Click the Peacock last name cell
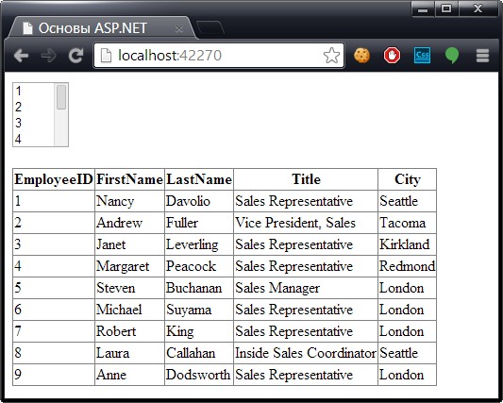 coord(199,266)
